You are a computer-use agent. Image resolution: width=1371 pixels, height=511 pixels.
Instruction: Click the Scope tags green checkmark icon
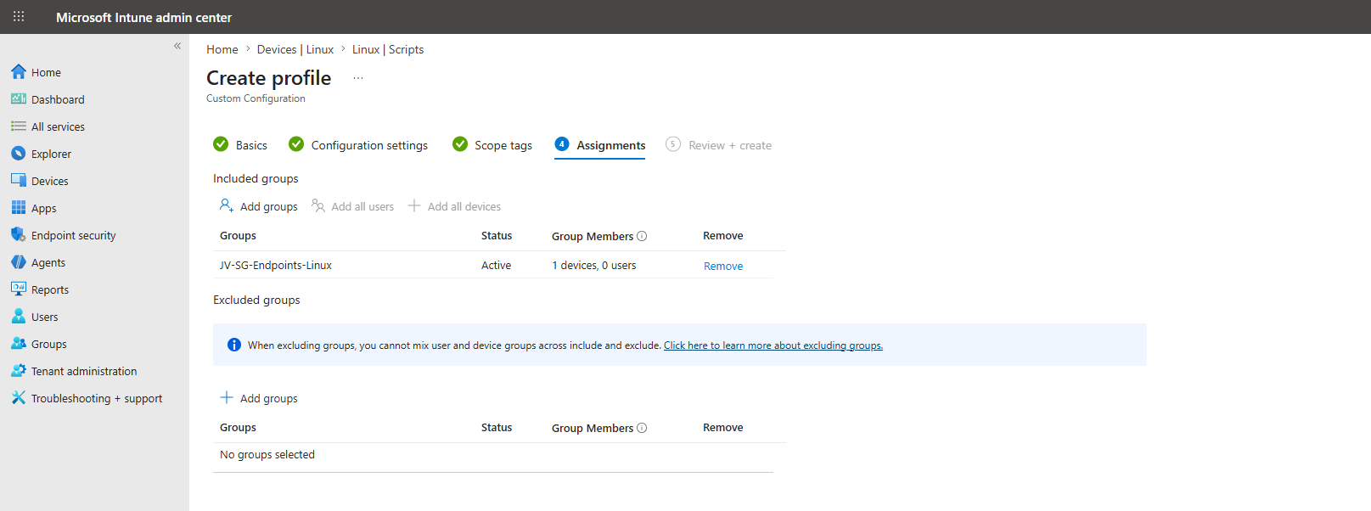click(460, 144)
